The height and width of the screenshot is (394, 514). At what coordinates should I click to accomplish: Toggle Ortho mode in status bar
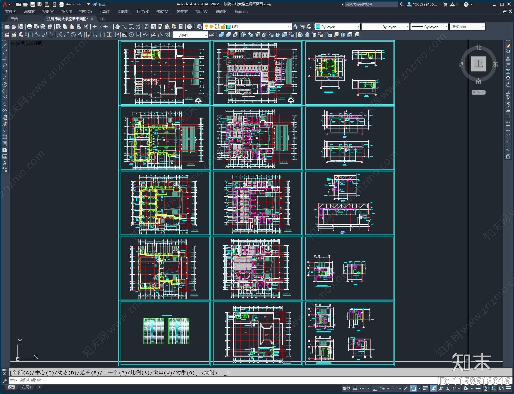point(375,388)
